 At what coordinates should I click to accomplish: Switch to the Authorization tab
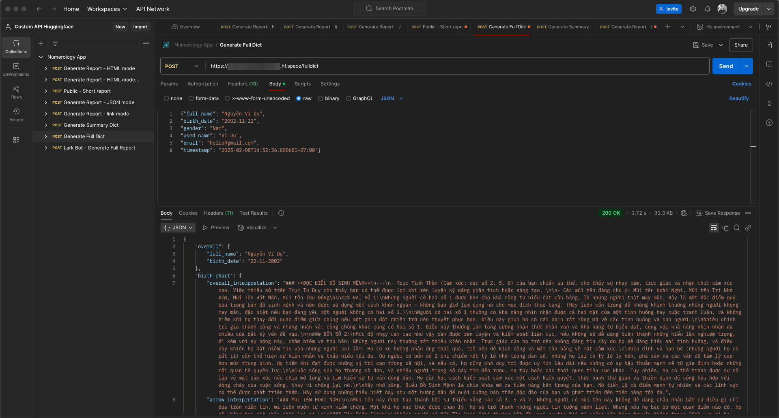tap(202, 84)
